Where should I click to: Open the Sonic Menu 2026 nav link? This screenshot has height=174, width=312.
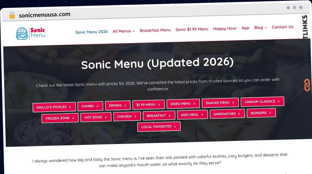click(x=92, y=32)
